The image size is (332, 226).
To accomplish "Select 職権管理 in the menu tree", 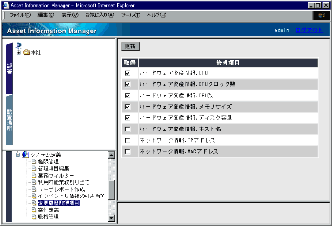I will [49, 216].
